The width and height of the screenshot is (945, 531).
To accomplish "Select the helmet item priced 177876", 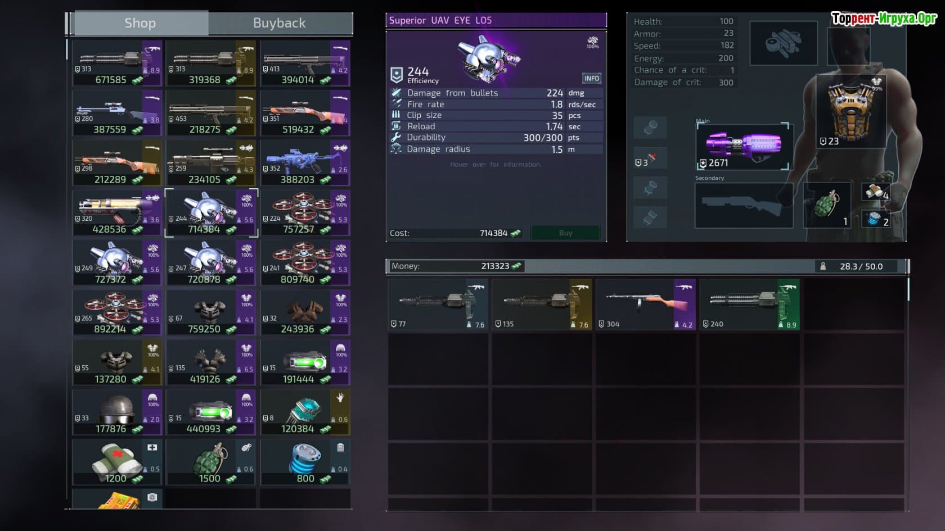I will (117, 412).
